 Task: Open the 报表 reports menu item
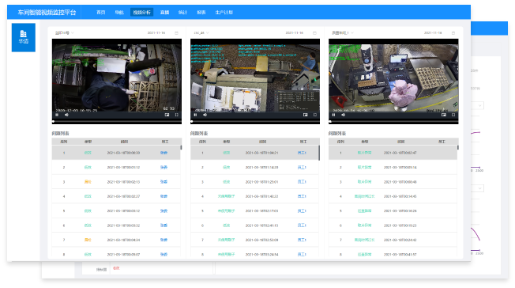pos(201,13)
